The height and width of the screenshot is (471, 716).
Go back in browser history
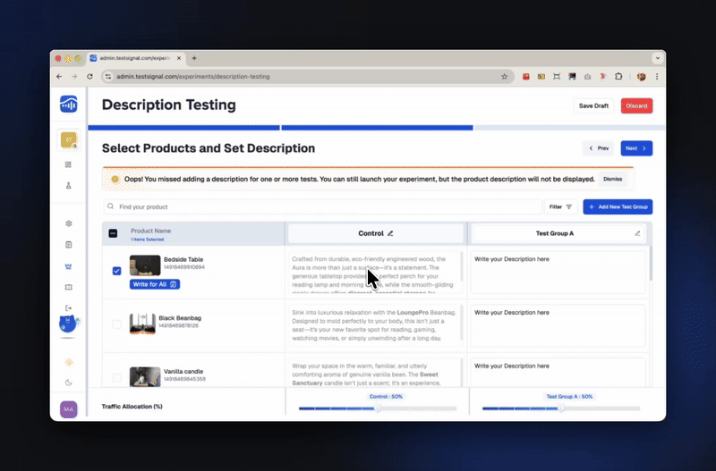click(x=59, y=77)
